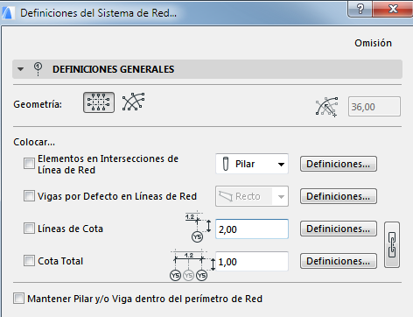Screen dimensions: 413x317
Task: Open Definiciones for Líneas de Cota
Action: [339, 229]
